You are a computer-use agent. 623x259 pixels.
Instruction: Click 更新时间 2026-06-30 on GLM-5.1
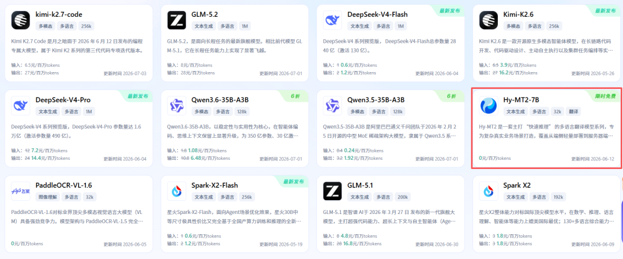(437, 245)
